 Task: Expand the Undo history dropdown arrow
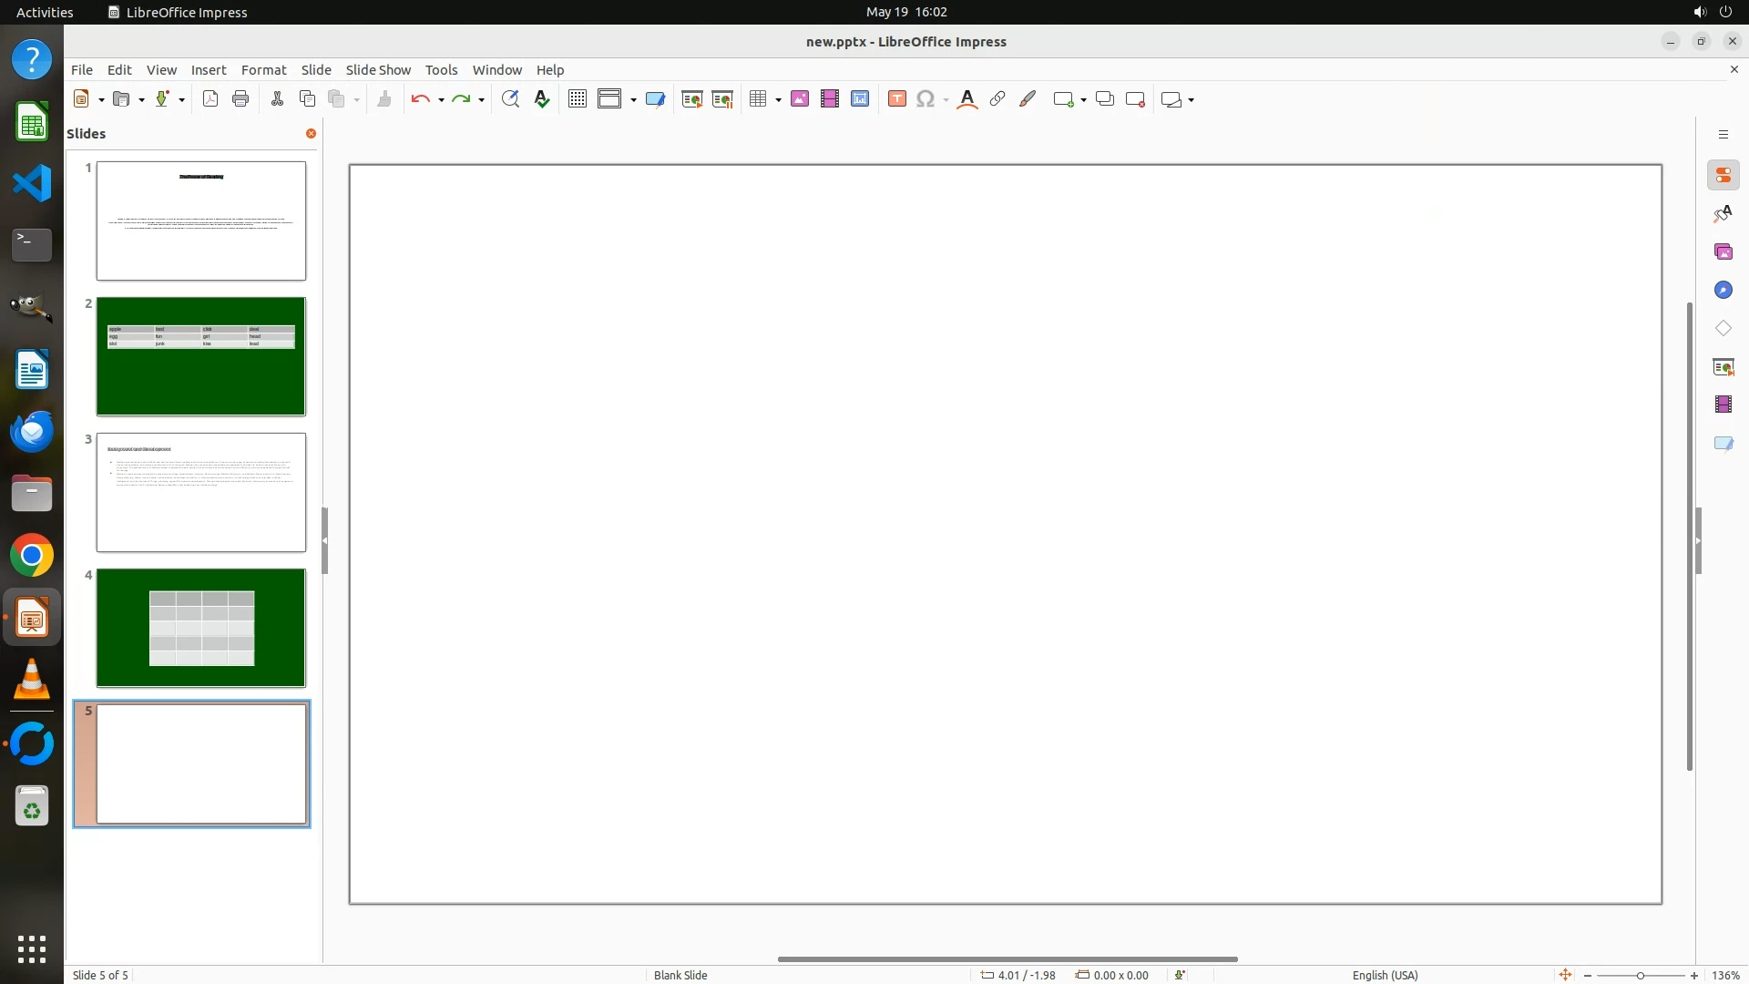(441, 99)
